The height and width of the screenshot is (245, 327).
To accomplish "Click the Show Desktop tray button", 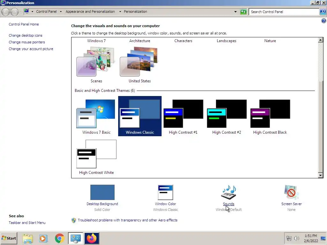I will [x=323, y=238].
